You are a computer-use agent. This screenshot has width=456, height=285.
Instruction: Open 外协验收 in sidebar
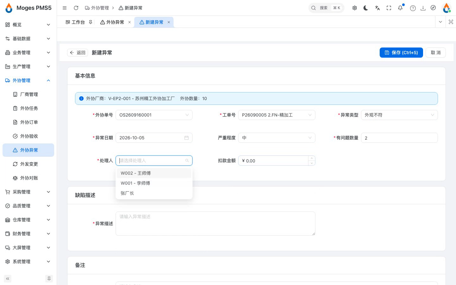point(28,136)
